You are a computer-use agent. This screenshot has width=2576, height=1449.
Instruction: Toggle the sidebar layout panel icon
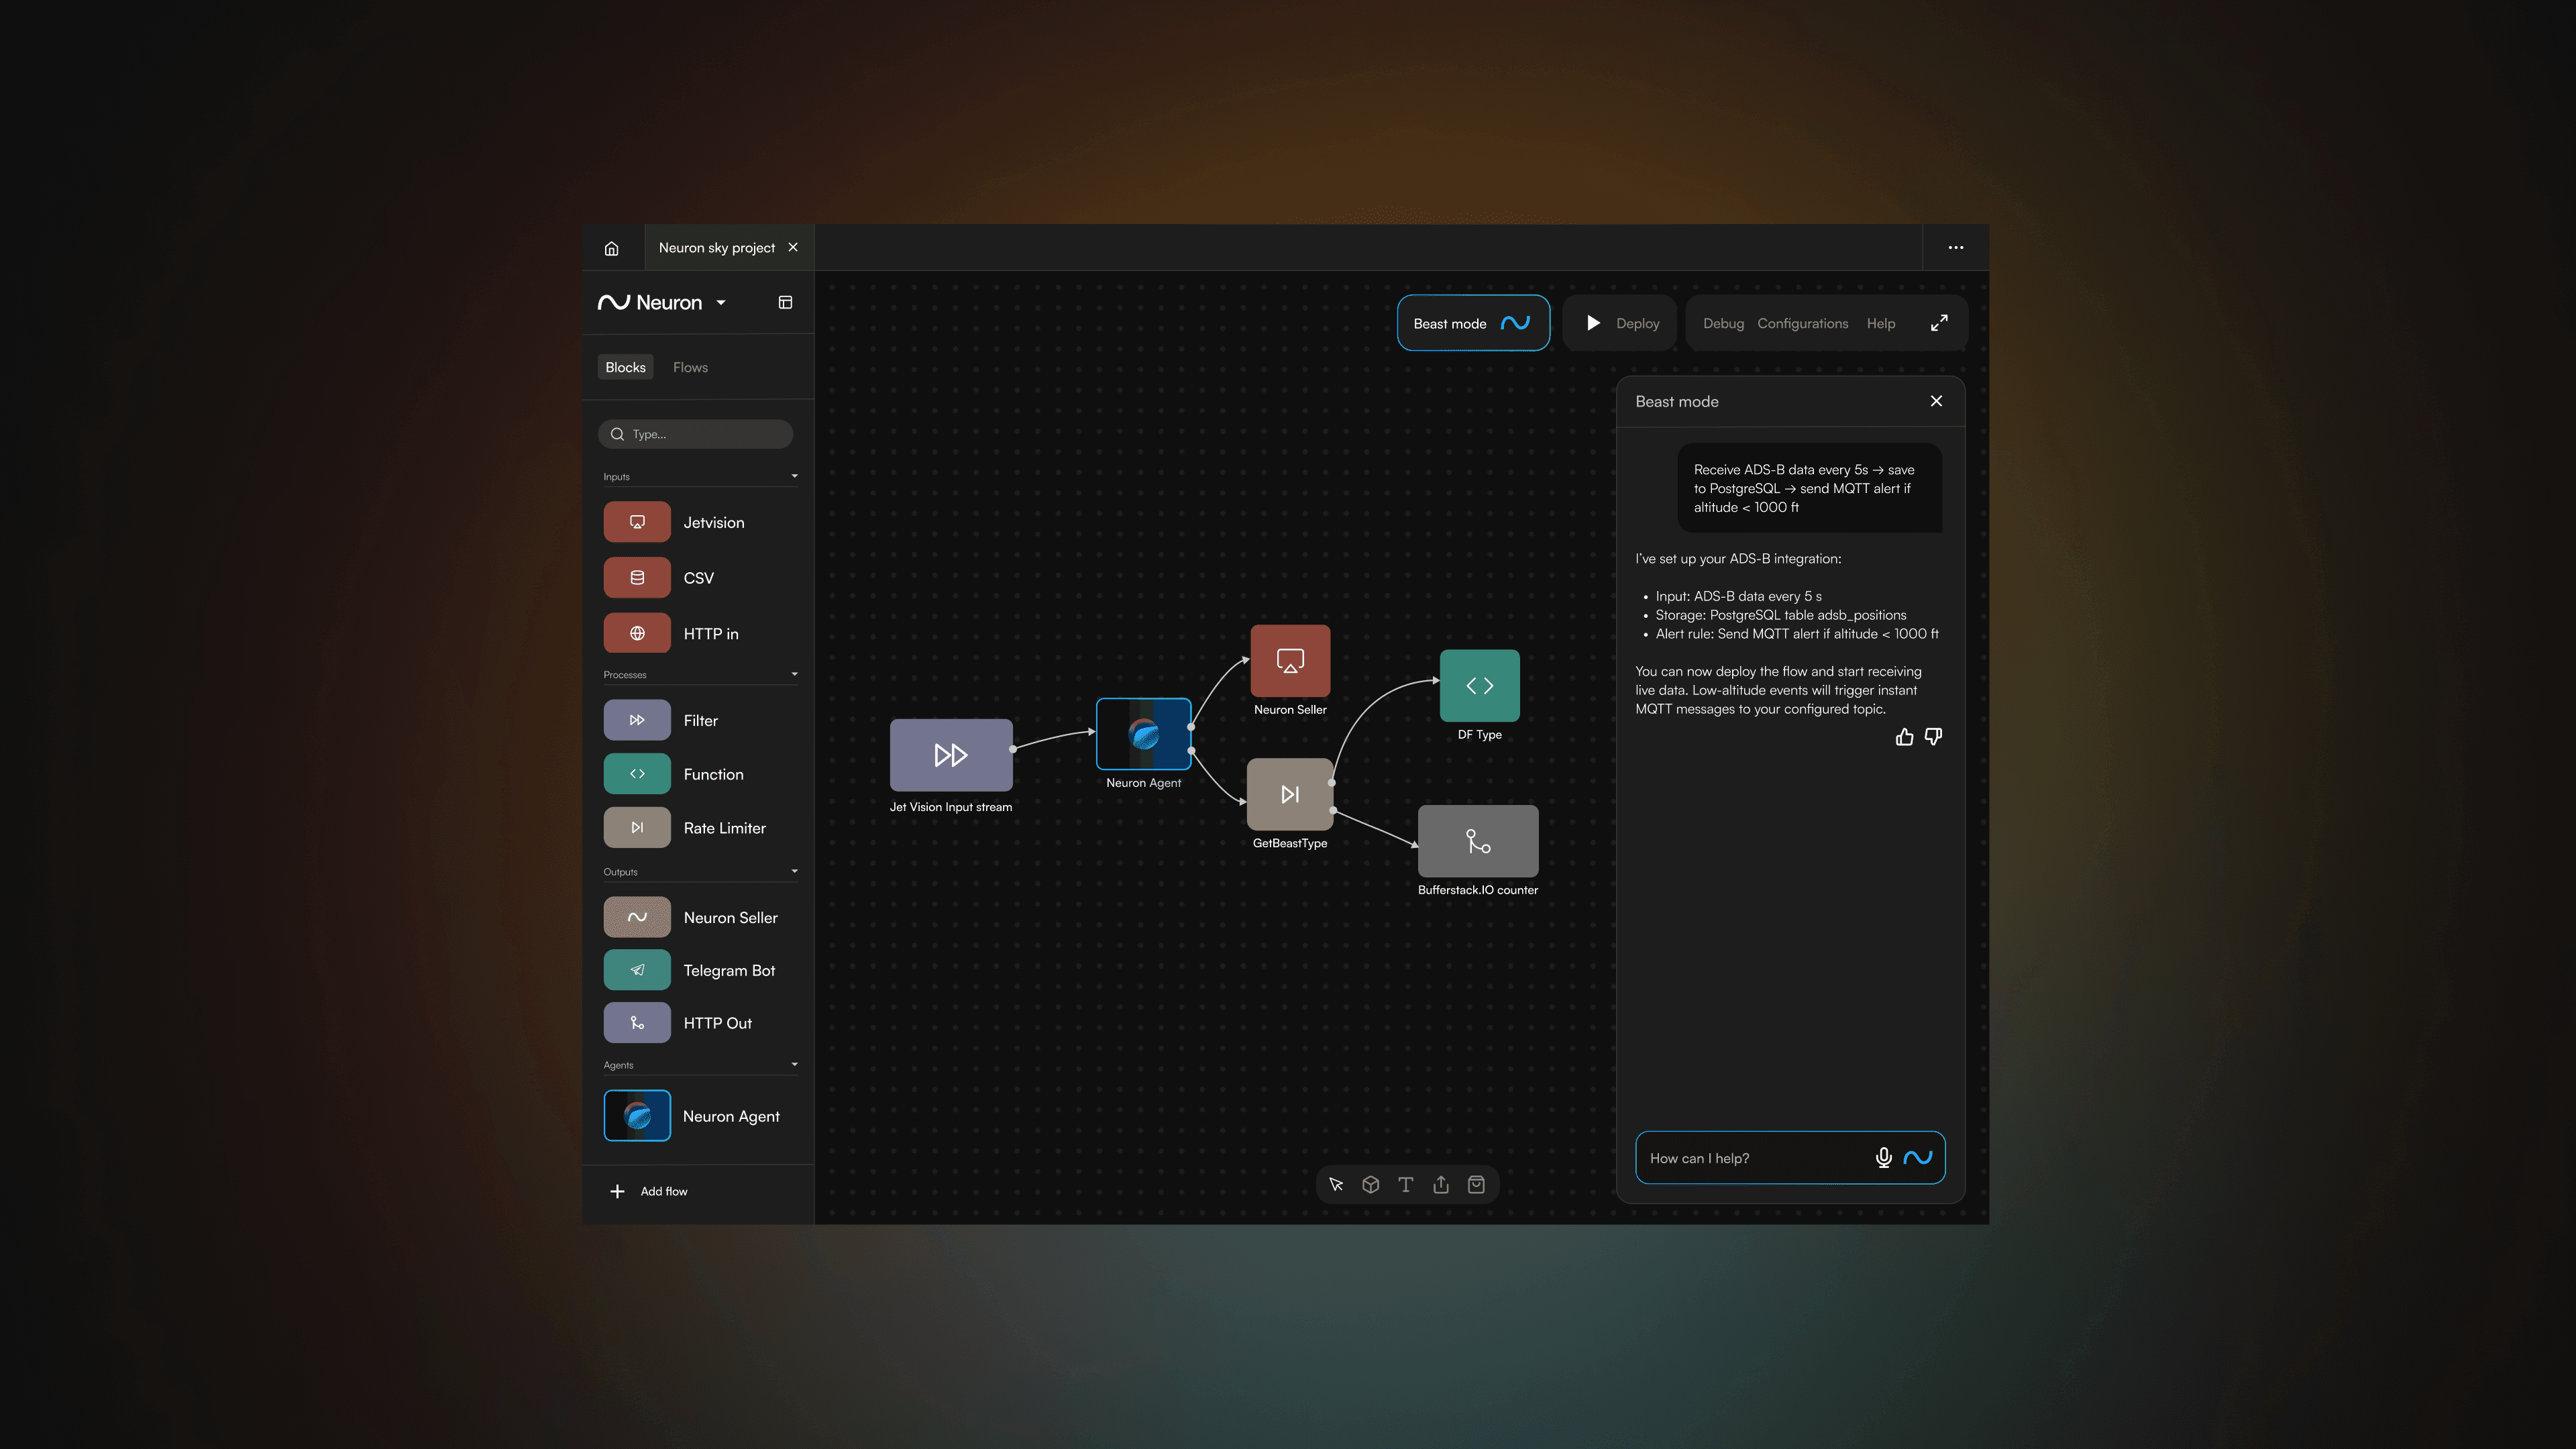785,302
